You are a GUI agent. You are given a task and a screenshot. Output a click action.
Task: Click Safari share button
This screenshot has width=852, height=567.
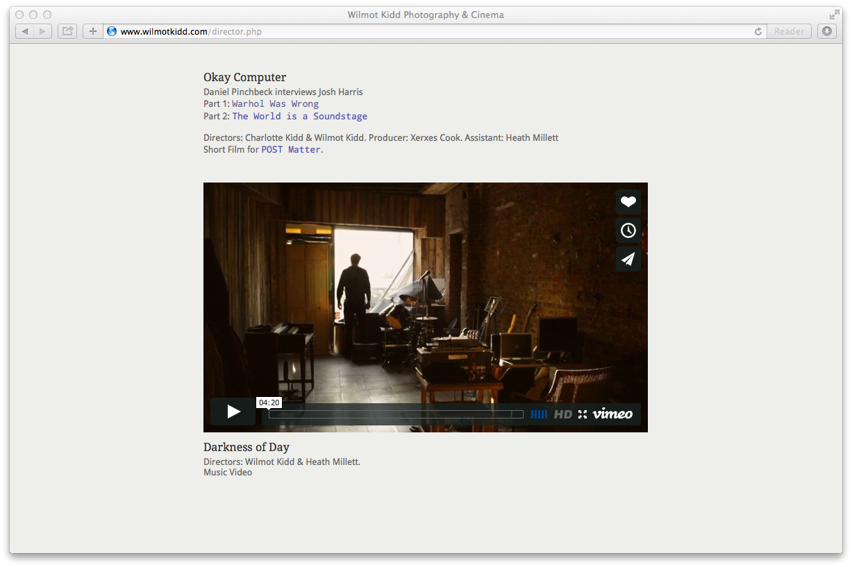[67, 31]
